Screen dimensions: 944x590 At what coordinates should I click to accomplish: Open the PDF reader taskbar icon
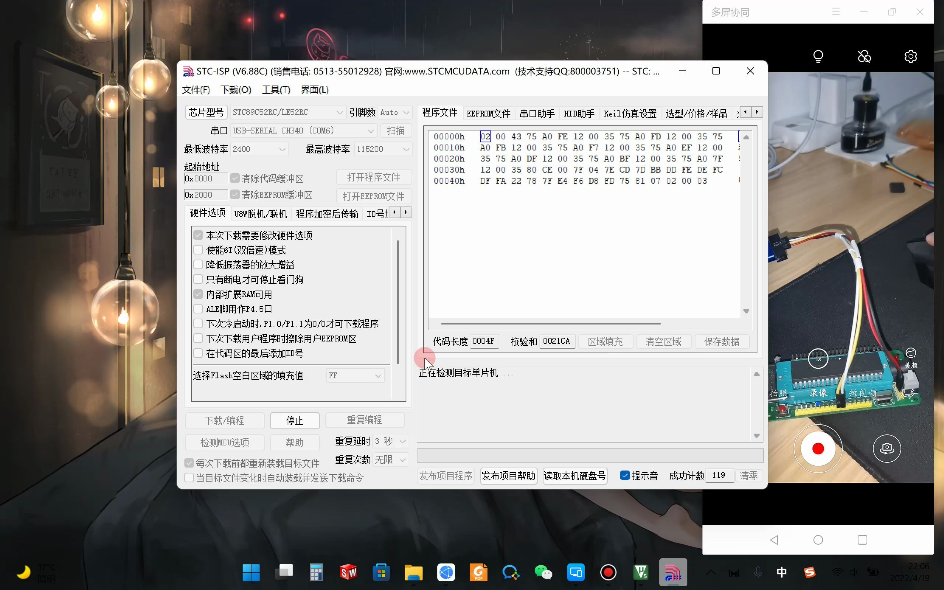(479, 572)
